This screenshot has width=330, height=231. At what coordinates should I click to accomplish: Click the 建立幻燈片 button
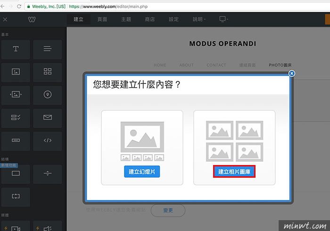pos(142,172)
